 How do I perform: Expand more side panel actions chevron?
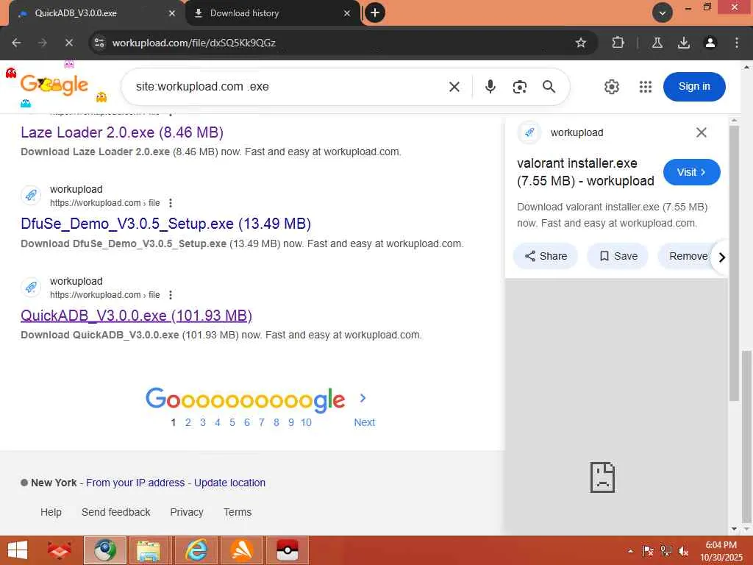pos(721,257)
